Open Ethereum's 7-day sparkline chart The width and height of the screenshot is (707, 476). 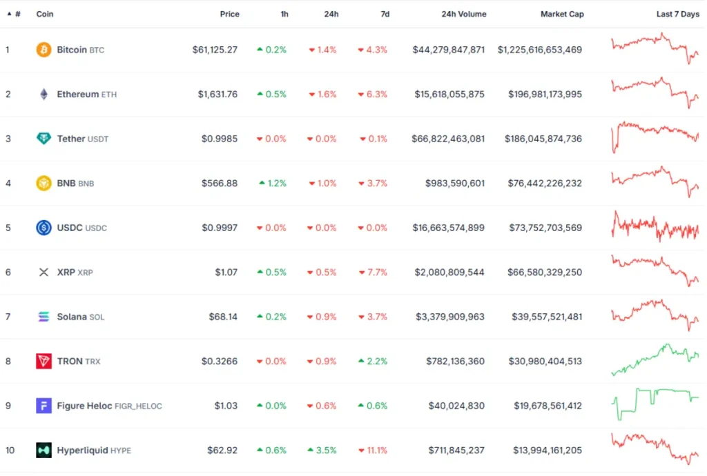pos(655,92)
